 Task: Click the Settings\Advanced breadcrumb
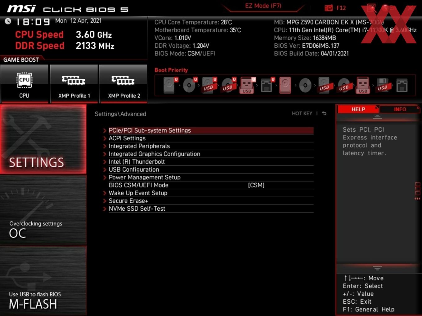pyautogui.click(x=120, y=114)
